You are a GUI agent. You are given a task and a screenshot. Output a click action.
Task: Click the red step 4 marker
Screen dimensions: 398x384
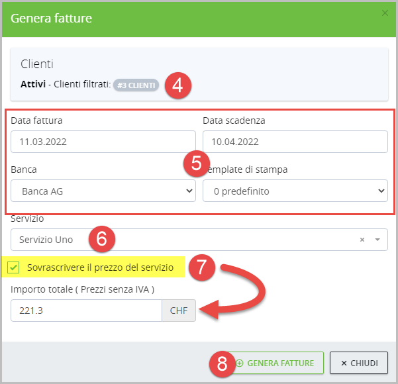click(178, 85)
